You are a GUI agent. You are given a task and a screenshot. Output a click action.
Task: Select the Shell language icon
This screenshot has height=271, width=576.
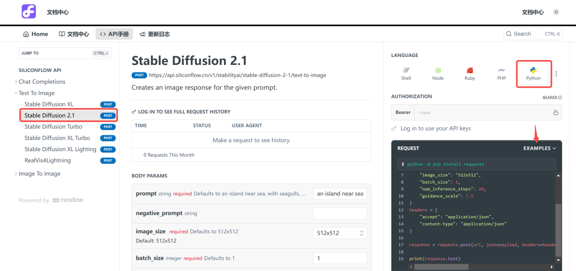(x=406, y=73)
